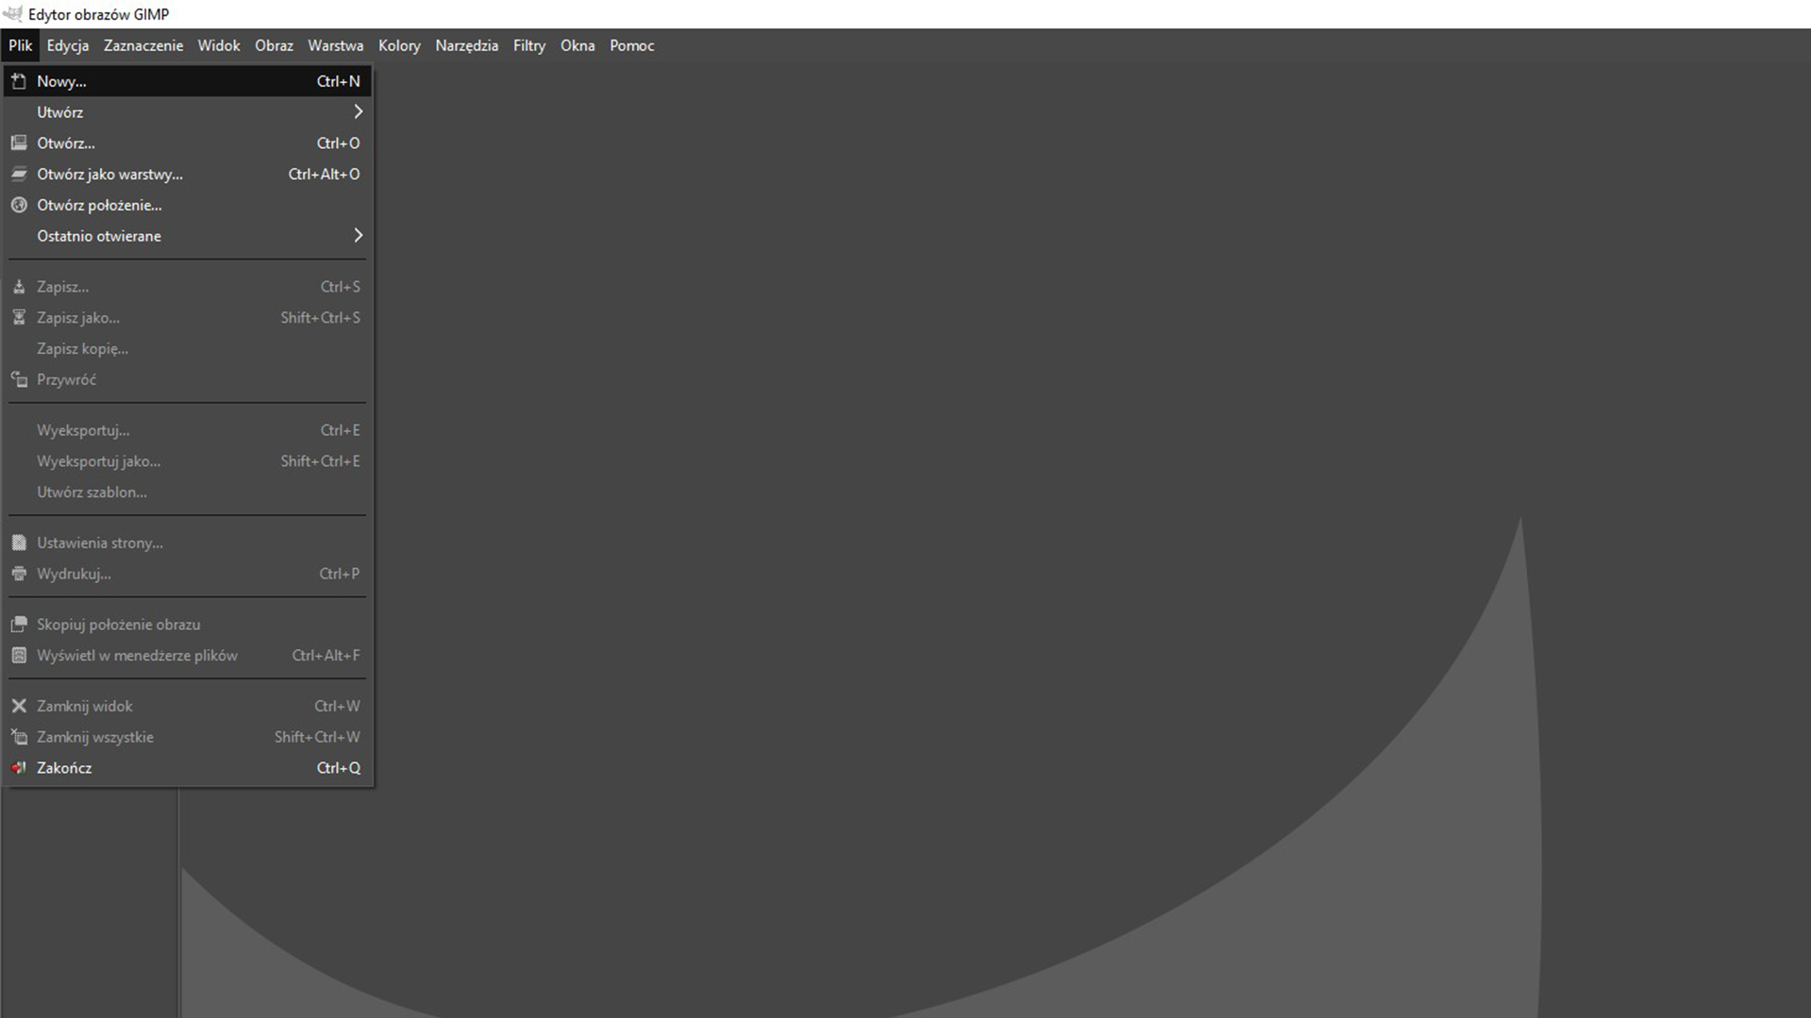Expand the Ostatnio otwierane submenu arrow
The image size is (1811, 1018).
coord(358,236)
